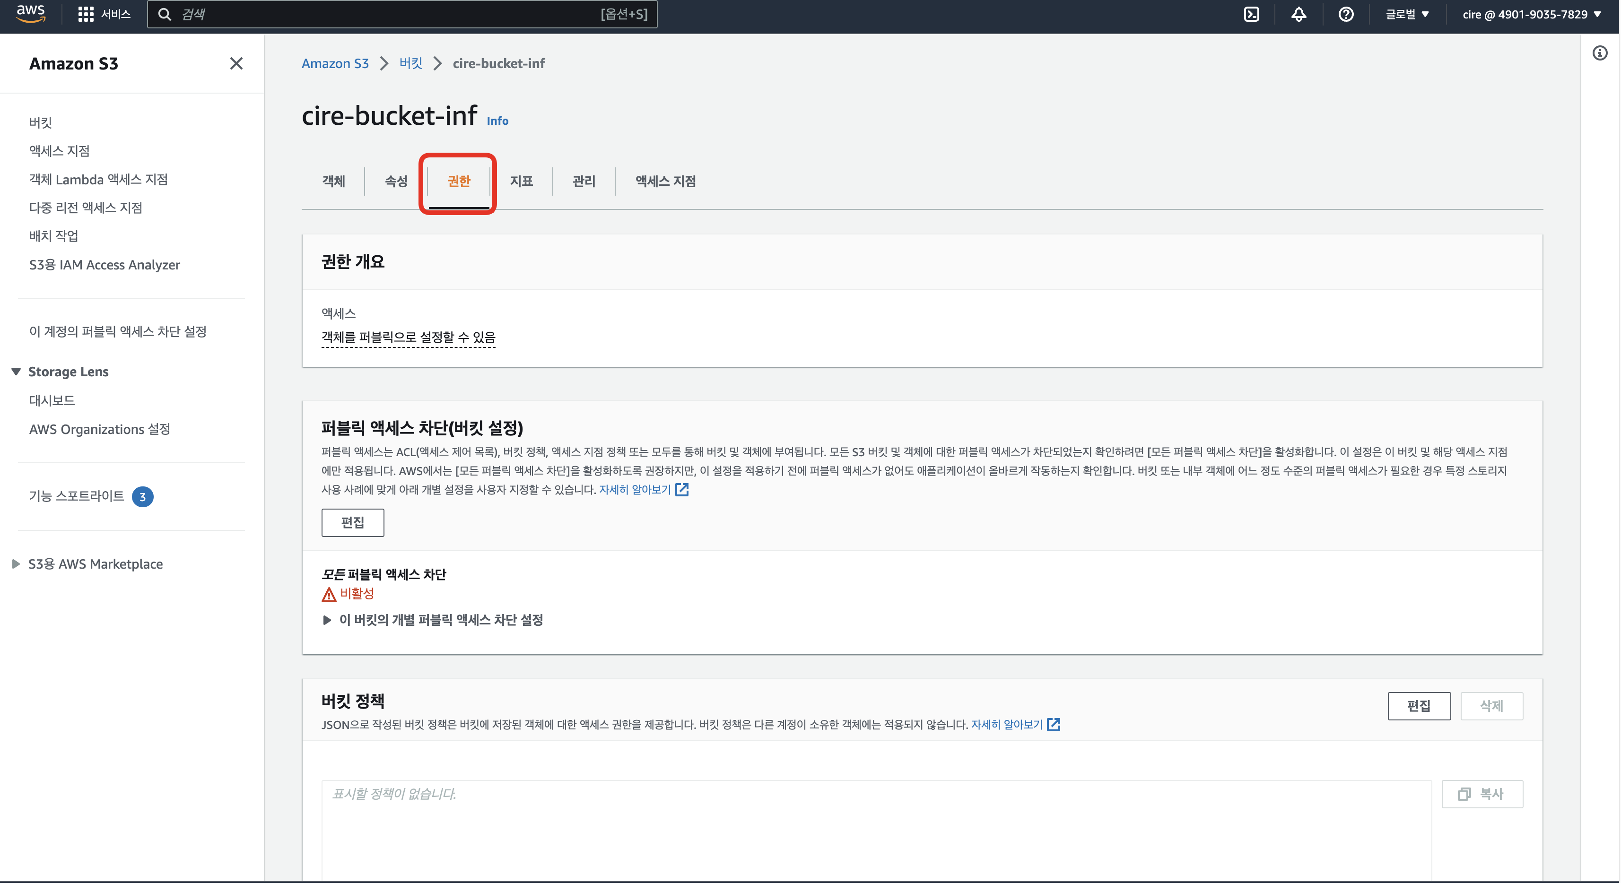Click 편집 button for bucket policy
The height and width of the screenshot is (883, 1621).
click(1419, 706)
